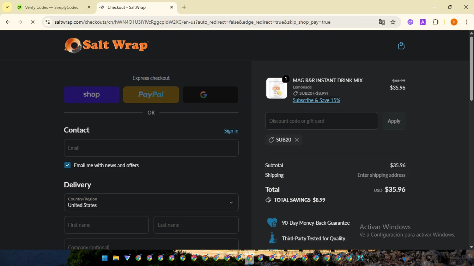Go back to previous page

(x=8, y=22)
